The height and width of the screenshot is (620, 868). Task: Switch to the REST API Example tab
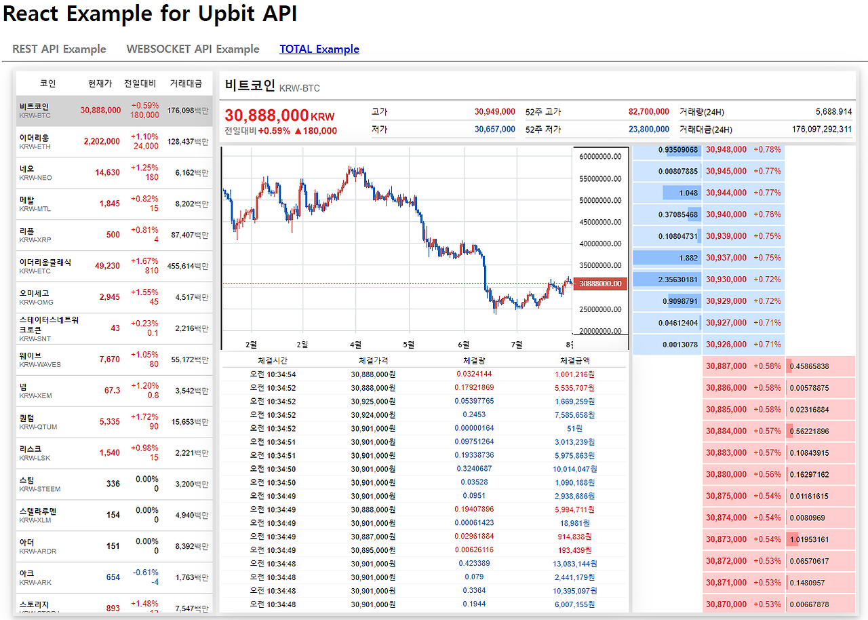tap(58, 49)
